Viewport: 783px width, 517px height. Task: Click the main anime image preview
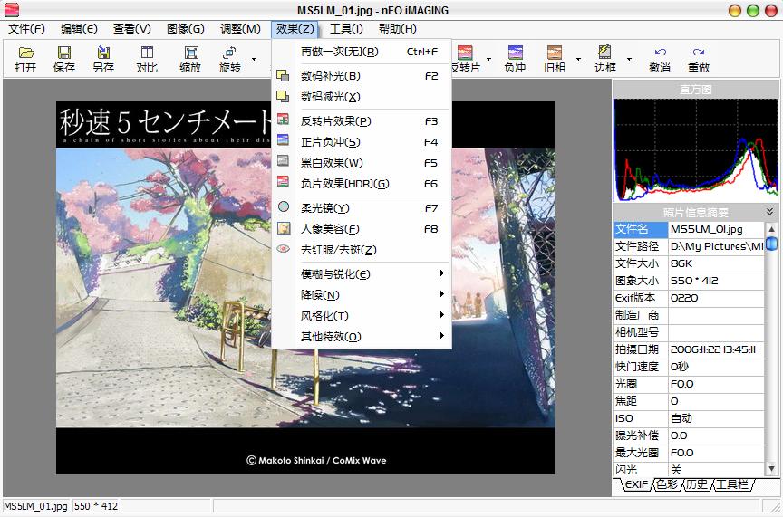tap(305, 288)
